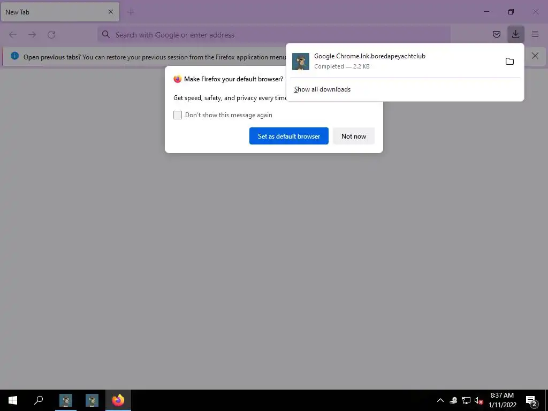Click the bored ape download file thumbnail
The width and height of the screenshot is (548, 411).
tap(301, 62)
